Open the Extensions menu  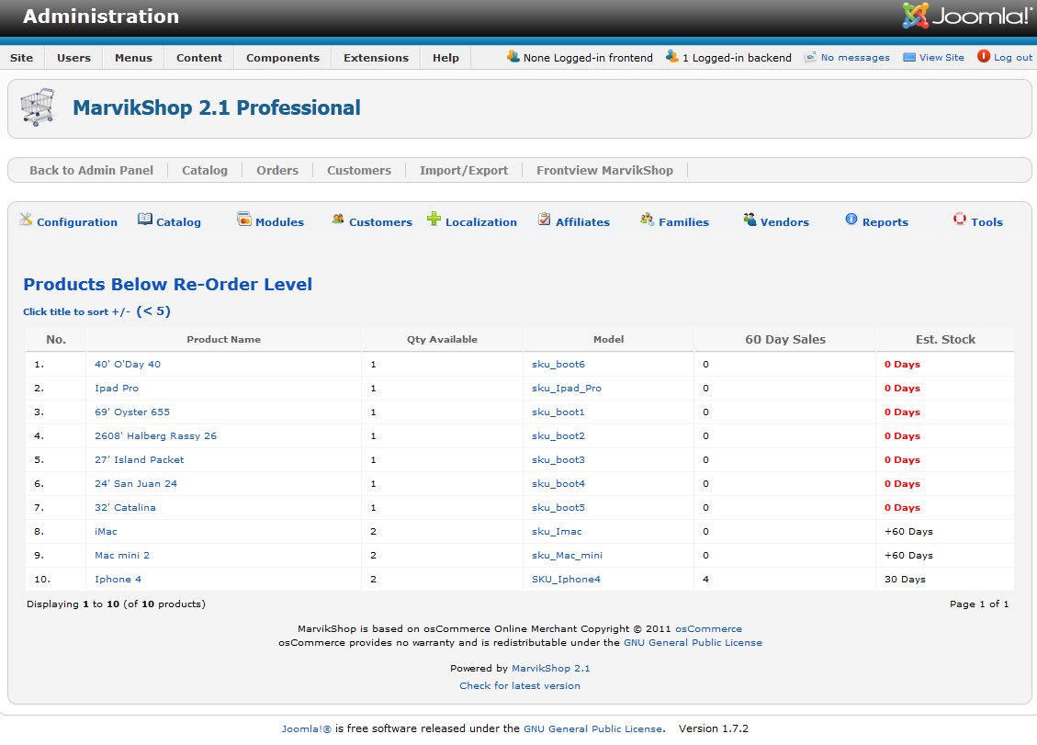[x=377, y=58]
